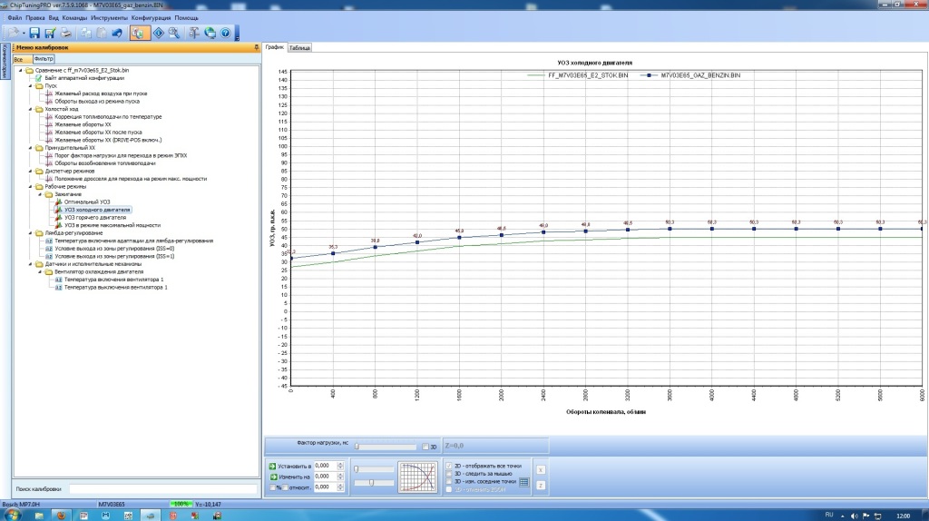
Task: Open the Конфигурация menu
Action: click(152, 18)
